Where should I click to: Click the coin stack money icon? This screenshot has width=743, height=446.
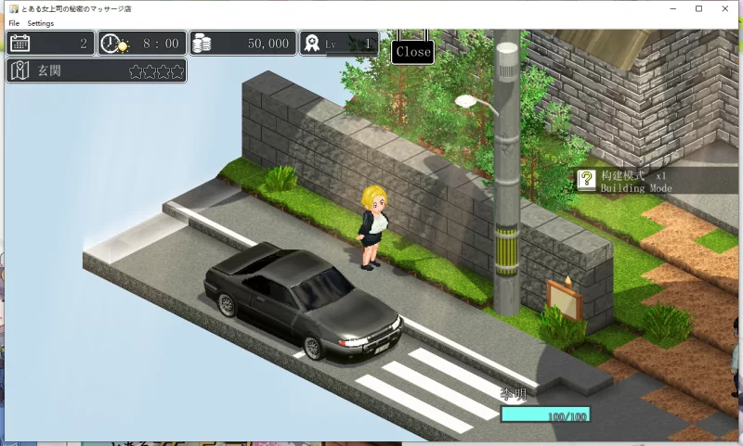(202, 44)
